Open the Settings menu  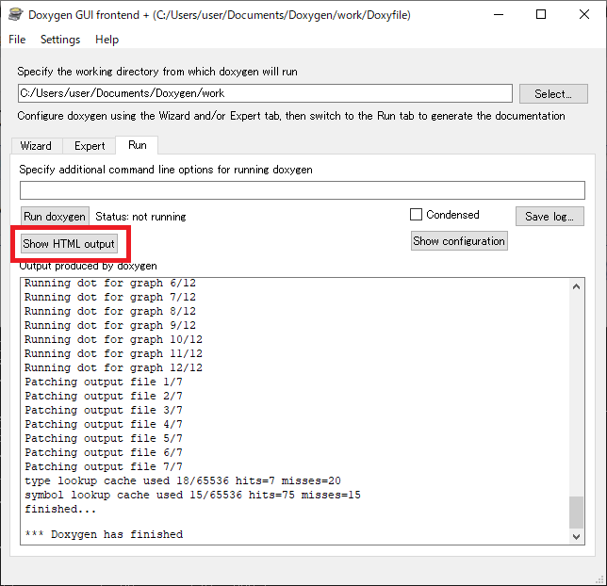pyautogui.click(x=60, y=40)
